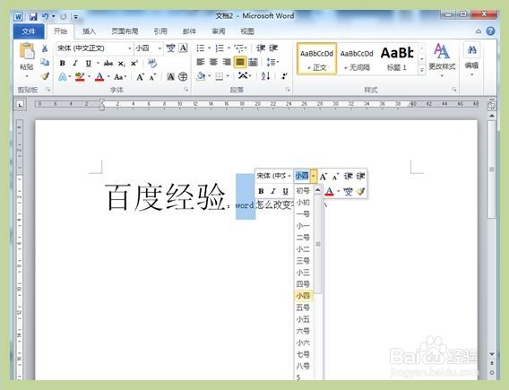
Task: Expand the styles gallery more arrow
Action: pos(422,70)
